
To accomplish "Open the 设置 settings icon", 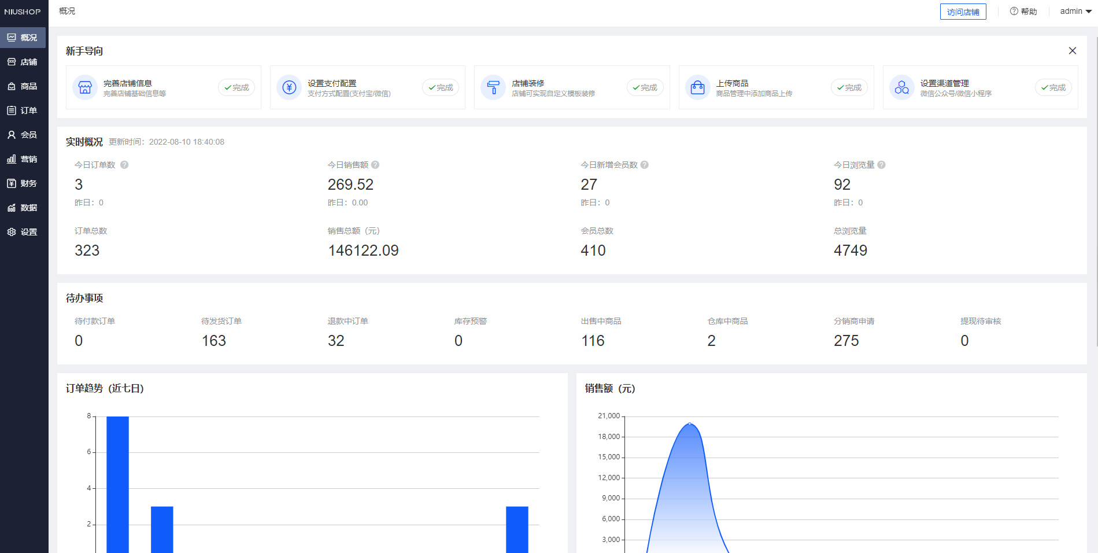I will (23, 231).
